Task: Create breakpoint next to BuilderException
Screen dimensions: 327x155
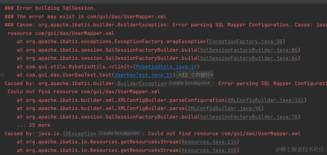Action: [x=189, y=83]
